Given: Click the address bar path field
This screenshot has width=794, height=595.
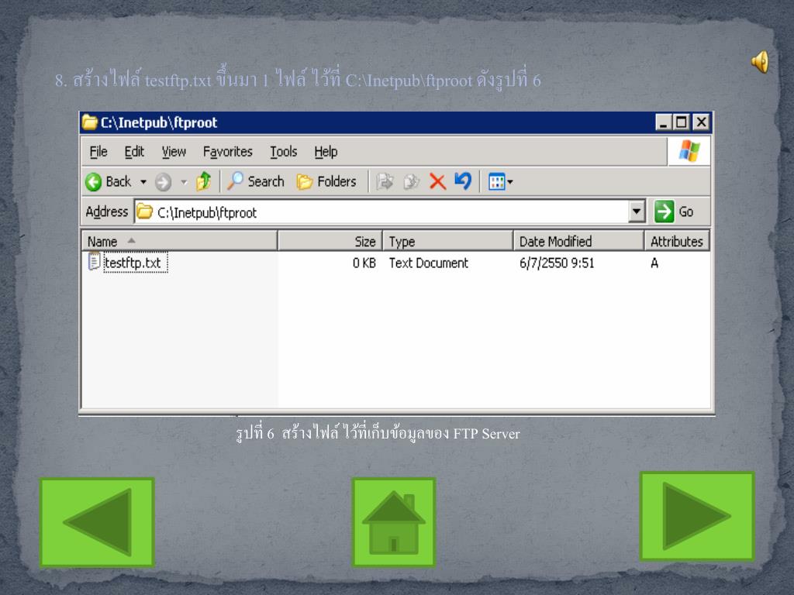Looking at the screenshot, I should [x=381, y=212].
